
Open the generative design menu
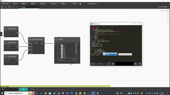pos(54,4)
